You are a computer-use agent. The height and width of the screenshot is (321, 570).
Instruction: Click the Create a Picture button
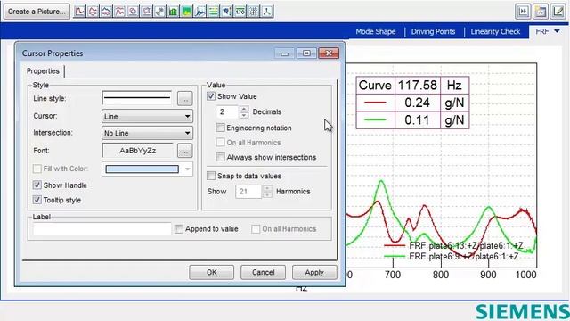(x=37, y=12)
